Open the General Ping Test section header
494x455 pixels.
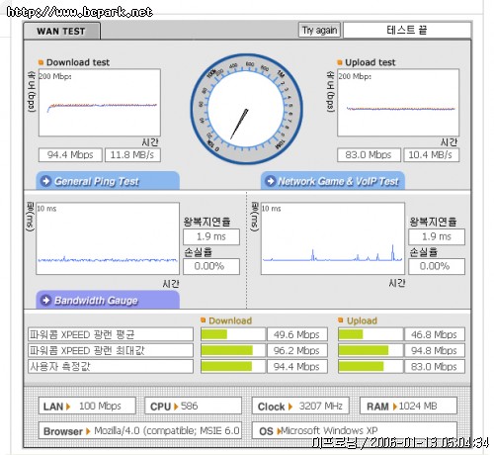(x=108, y=181)
